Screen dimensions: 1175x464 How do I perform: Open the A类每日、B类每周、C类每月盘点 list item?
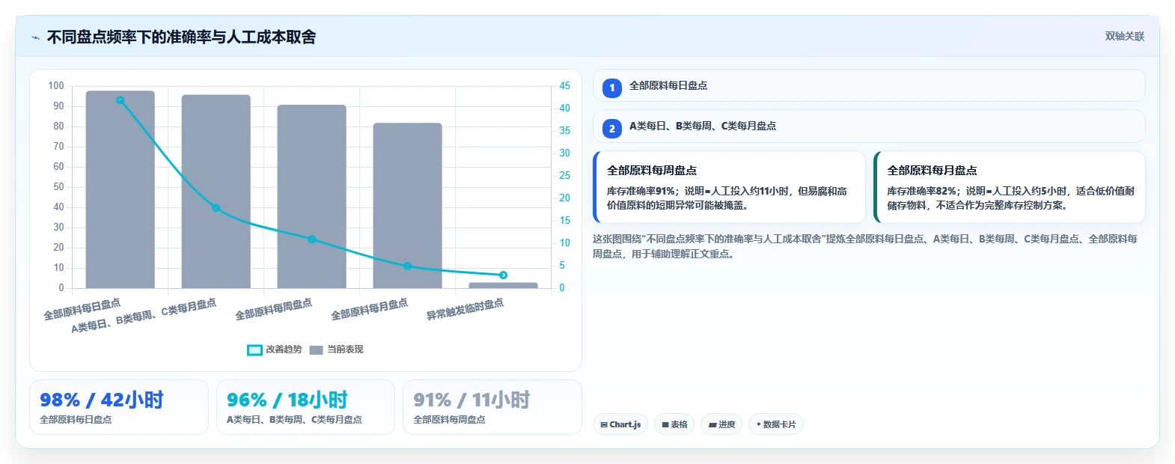(869, 126)
